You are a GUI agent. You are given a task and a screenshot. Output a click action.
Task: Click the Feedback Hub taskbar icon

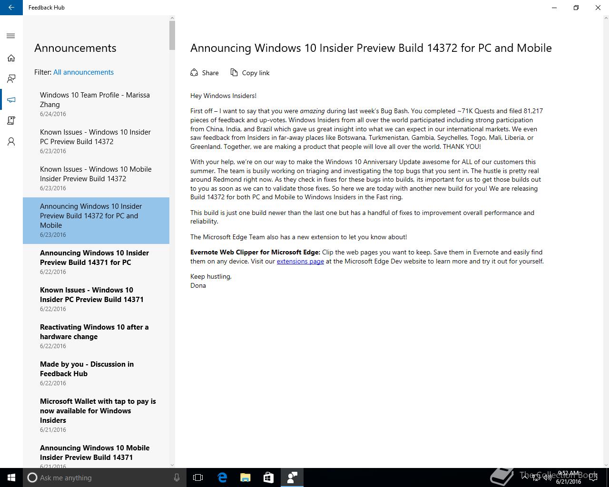[x=292, y=477]
